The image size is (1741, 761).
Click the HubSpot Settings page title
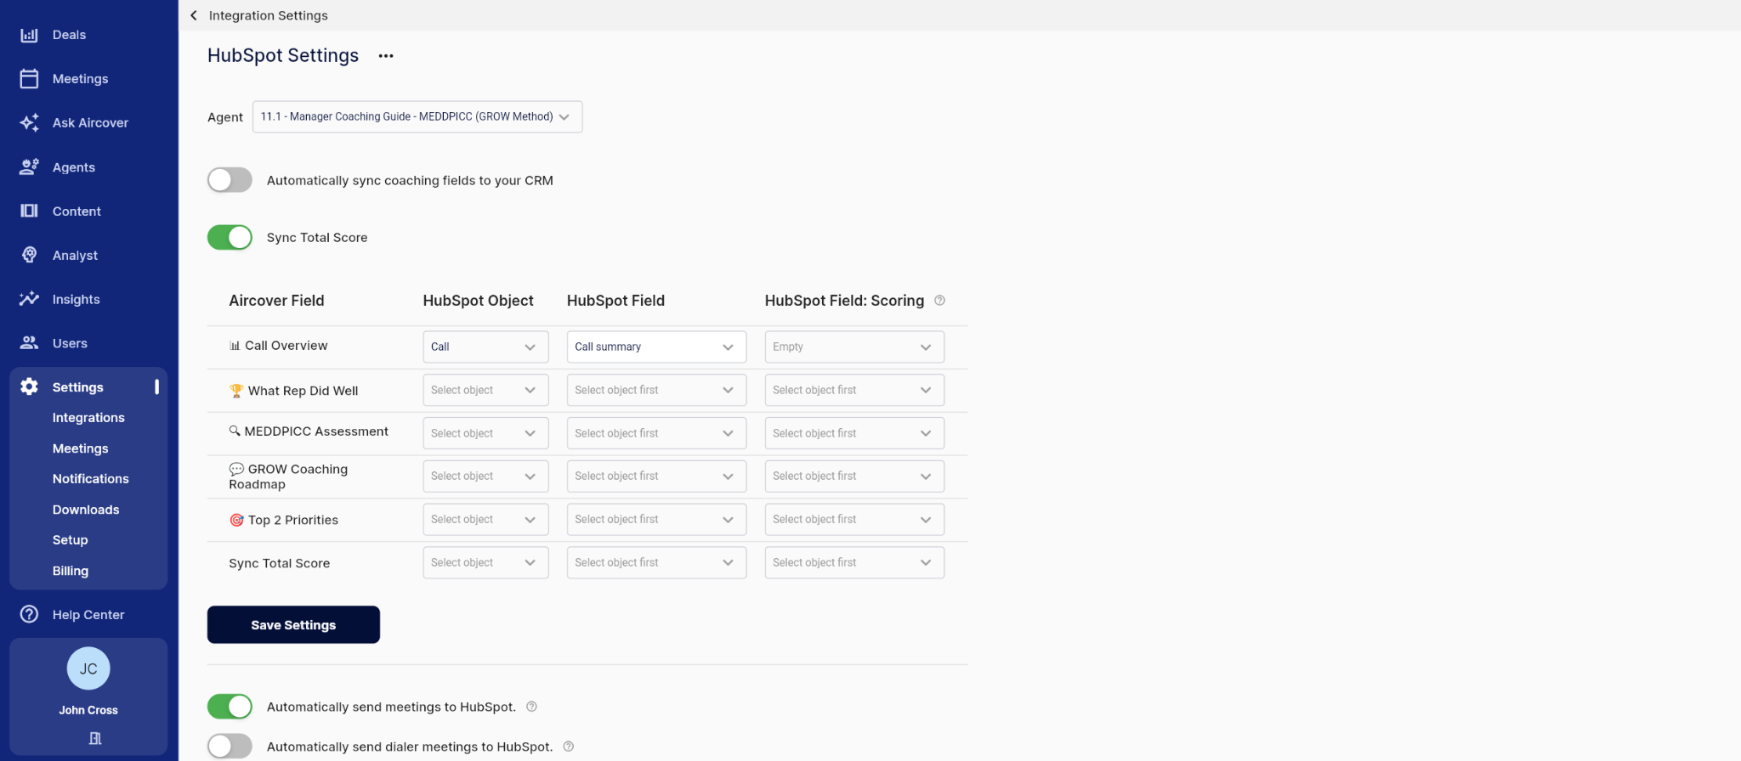coord(283,55)
